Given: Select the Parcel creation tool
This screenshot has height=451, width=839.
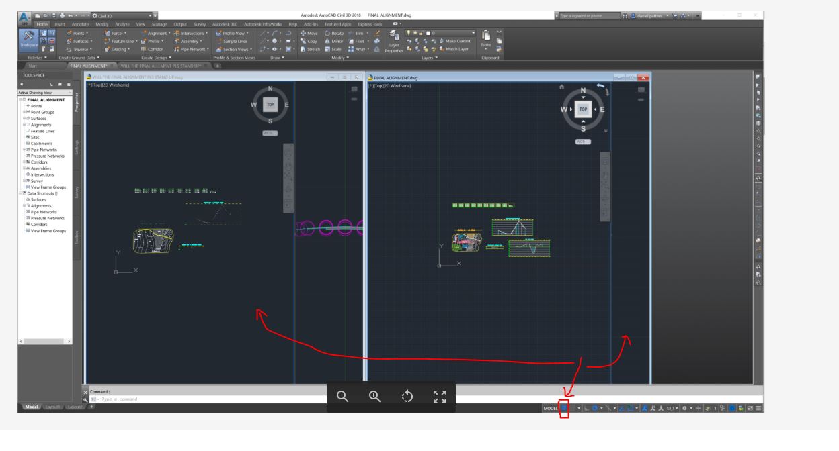Looking at the screenshot, I should 118,34.
